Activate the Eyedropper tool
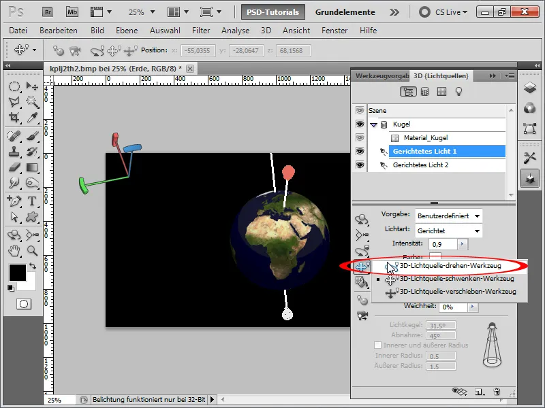 pos(32,117)
